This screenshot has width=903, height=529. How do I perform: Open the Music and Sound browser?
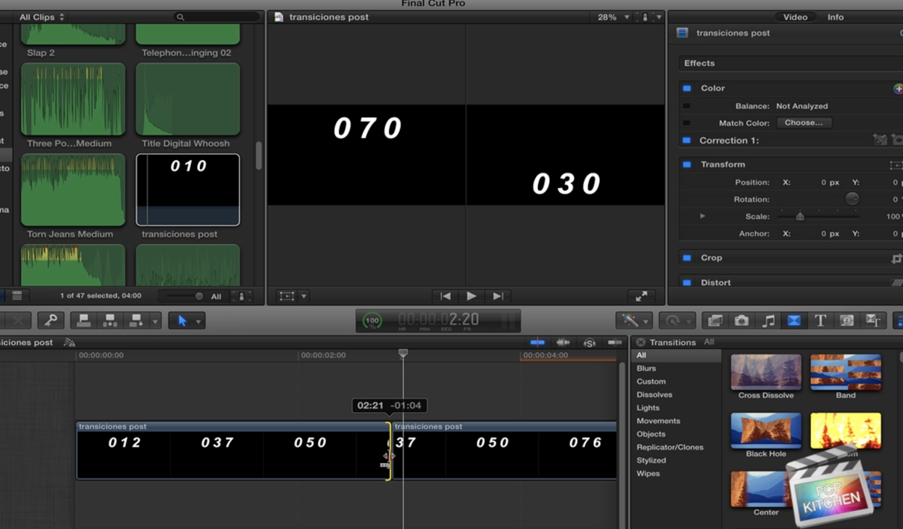click(767, 320)
